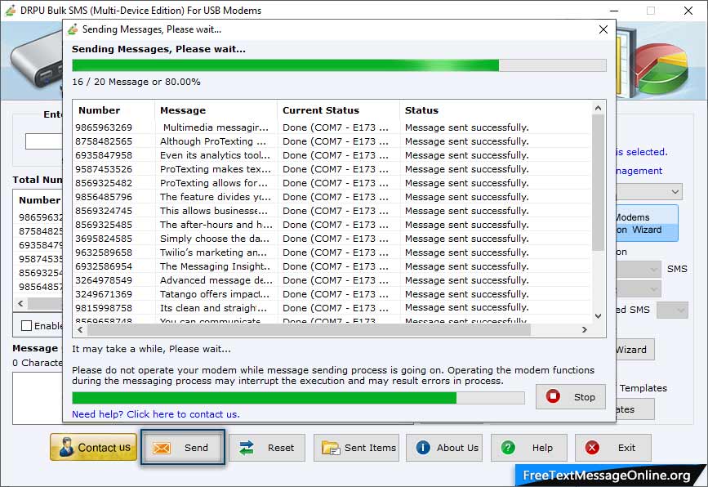Click the Help button

point(528,448)
